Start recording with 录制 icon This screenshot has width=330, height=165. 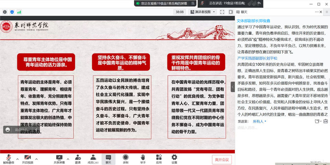tap(126, 159)
